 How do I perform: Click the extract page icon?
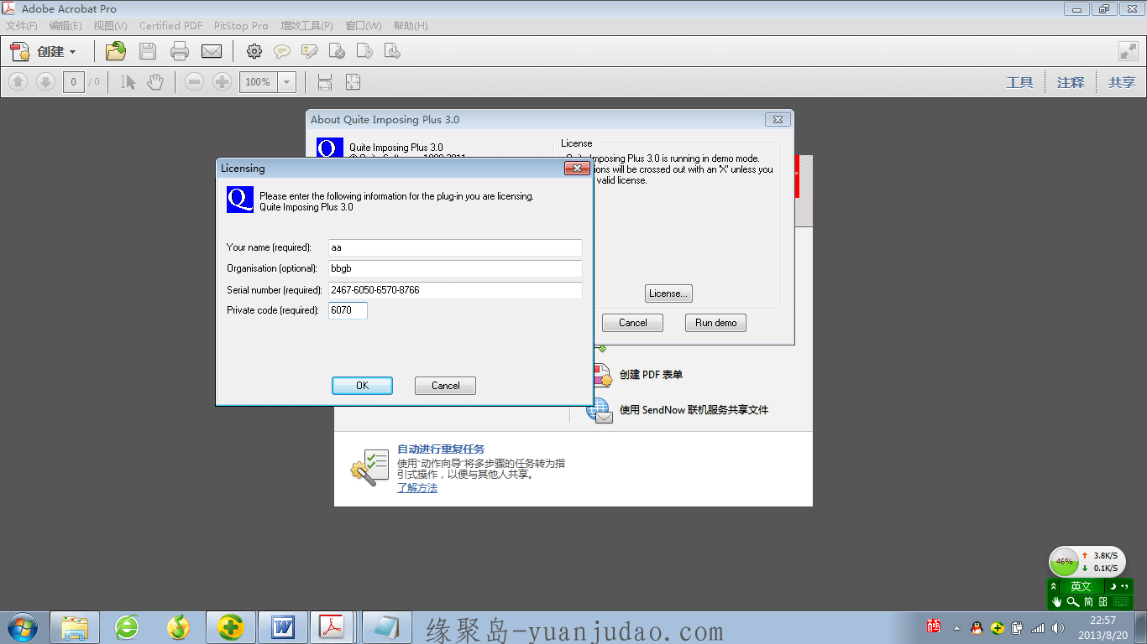pyautogui.click(x=392, y=52)
